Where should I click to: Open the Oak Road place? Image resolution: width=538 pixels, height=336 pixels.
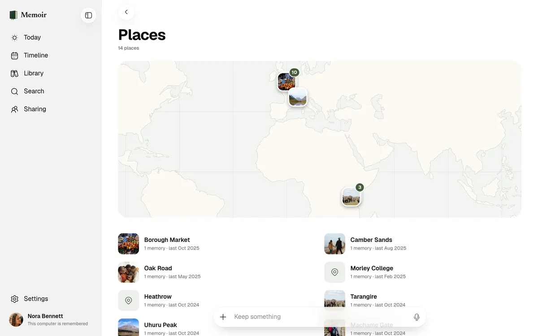pos(217,272)
